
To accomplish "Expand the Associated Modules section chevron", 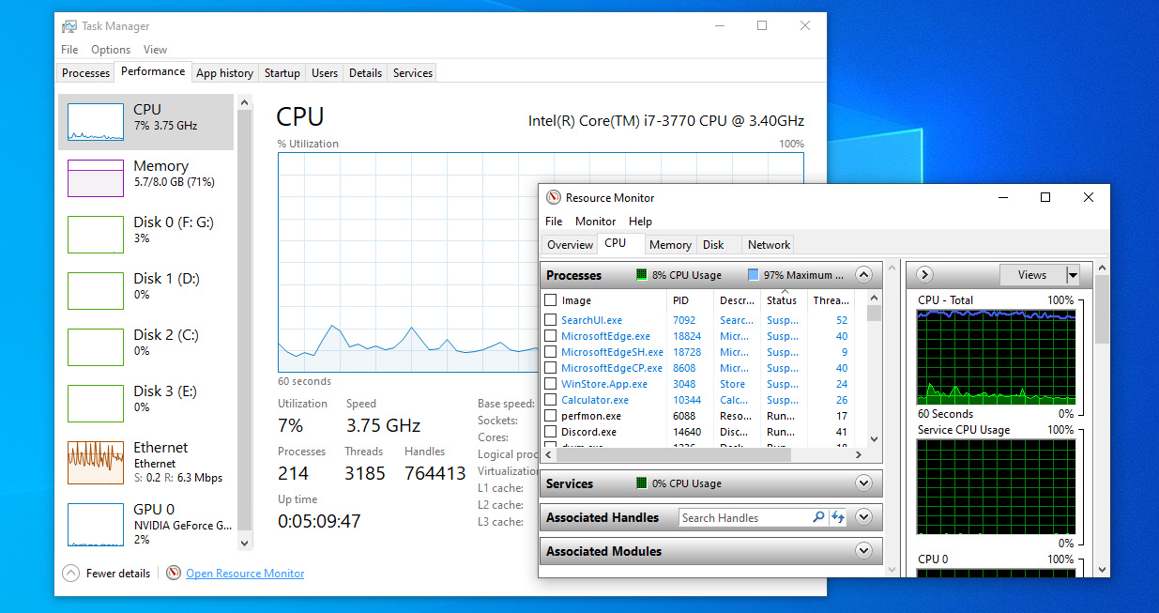I will [864, 551].
